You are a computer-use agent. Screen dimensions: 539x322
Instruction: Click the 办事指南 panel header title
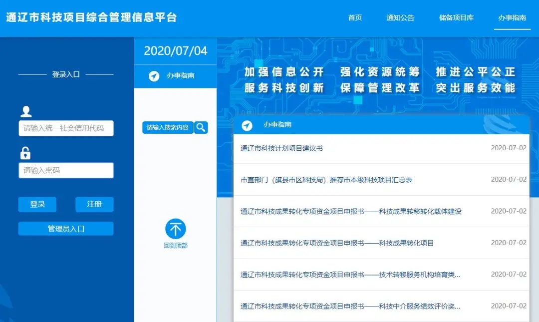(x=277, y=124)
